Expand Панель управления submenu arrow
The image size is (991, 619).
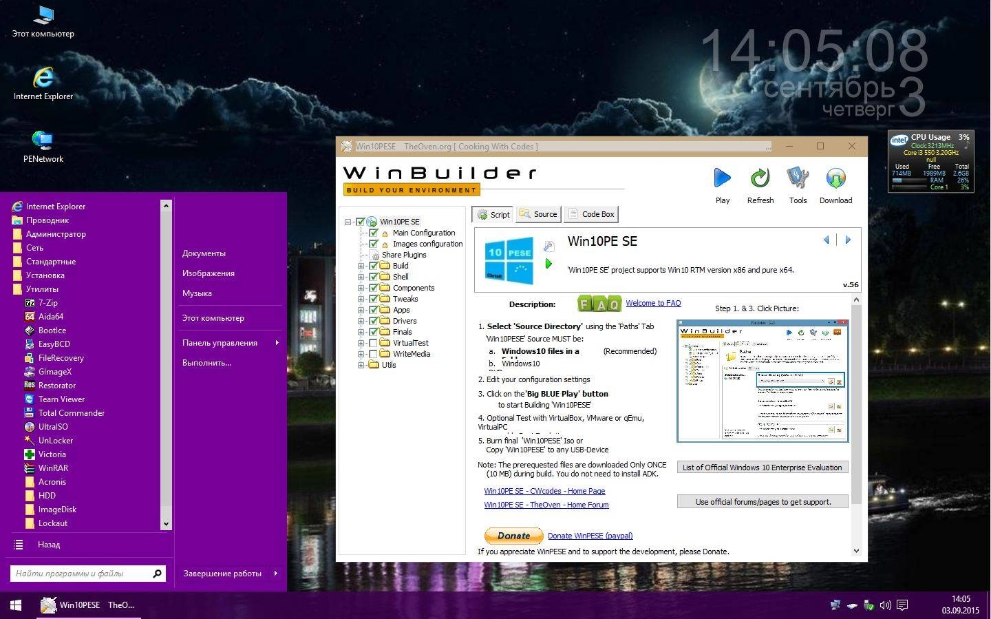[277, 343]
